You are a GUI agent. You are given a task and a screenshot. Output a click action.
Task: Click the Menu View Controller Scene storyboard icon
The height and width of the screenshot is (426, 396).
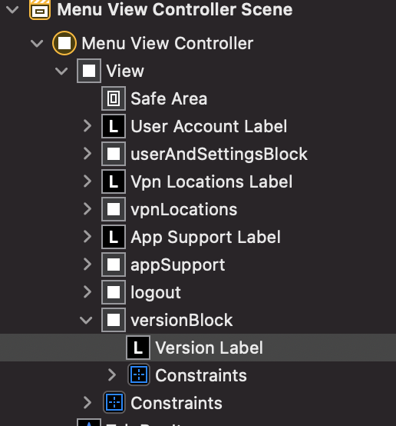40,9
